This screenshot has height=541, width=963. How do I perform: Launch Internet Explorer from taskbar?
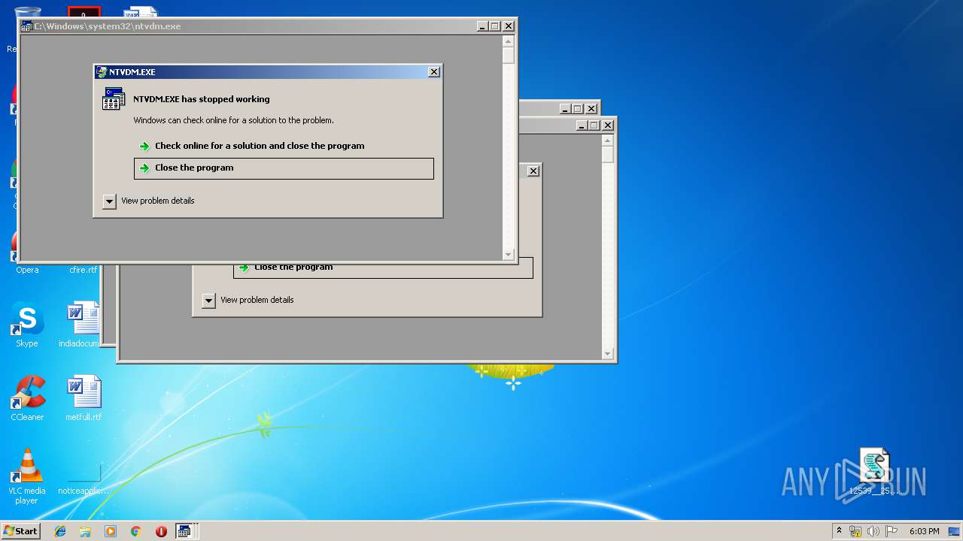pos(60,531)
